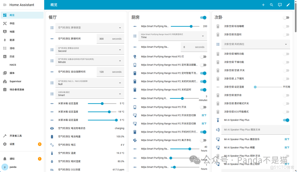This screenshot has height=172, width=297.
Task: Click the plus add icon in header
Action: point(263,5)
